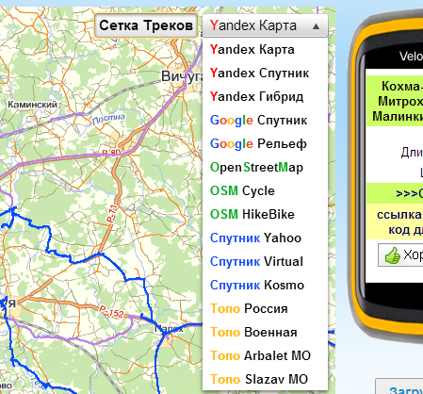Switch to Yandex Гибрид layer
The height and width of the screenshot is (394, 423).
266,97
